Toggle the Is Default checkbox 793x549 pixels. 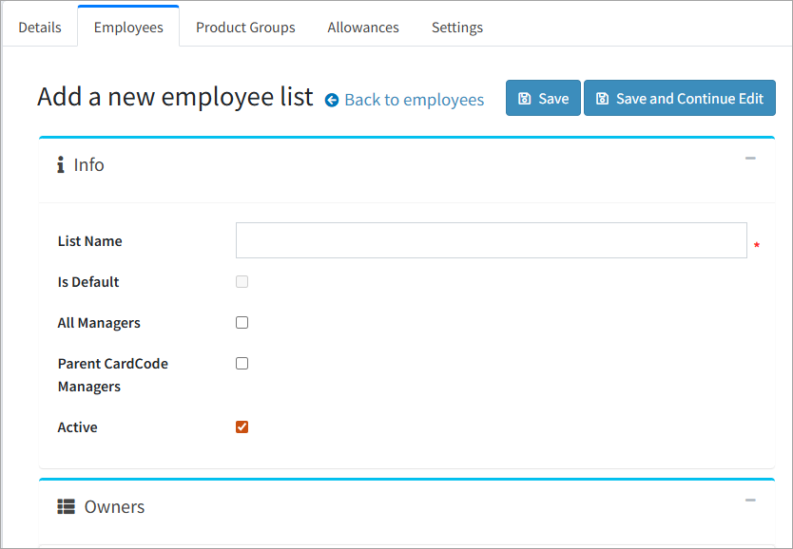point(242,282)
